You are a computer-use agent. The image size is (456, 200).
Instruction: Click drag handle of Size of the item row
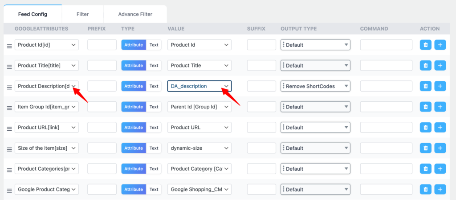(9, 149)
